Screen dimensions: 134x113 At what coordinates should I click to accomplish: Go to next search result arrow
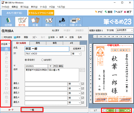66,37
